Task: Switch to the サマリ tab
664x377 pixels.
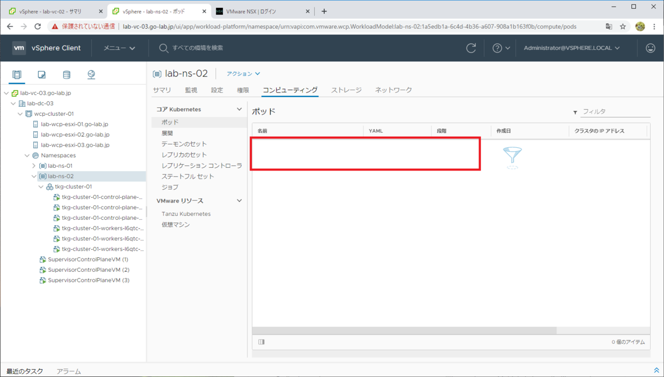Action: (162, 90)
